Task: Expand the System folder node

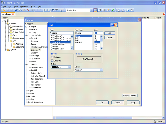Action: (x=6, y=50)
